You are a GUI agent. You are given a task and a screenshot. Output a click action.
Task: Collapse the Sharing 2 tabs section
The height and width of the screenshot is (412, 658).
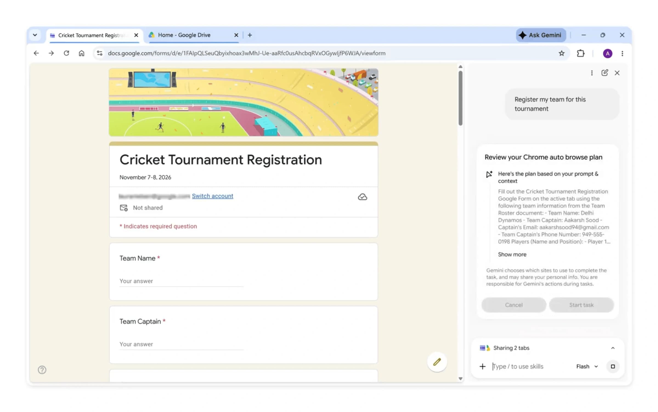coord(612,348)
